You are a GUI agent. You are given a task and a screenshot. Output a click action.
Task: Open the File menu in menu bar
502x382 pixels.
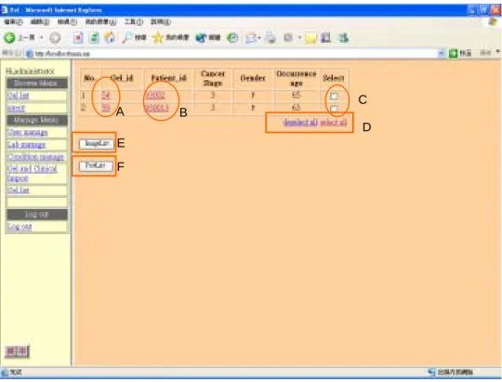pyautogui.click(x=13, y=21)
